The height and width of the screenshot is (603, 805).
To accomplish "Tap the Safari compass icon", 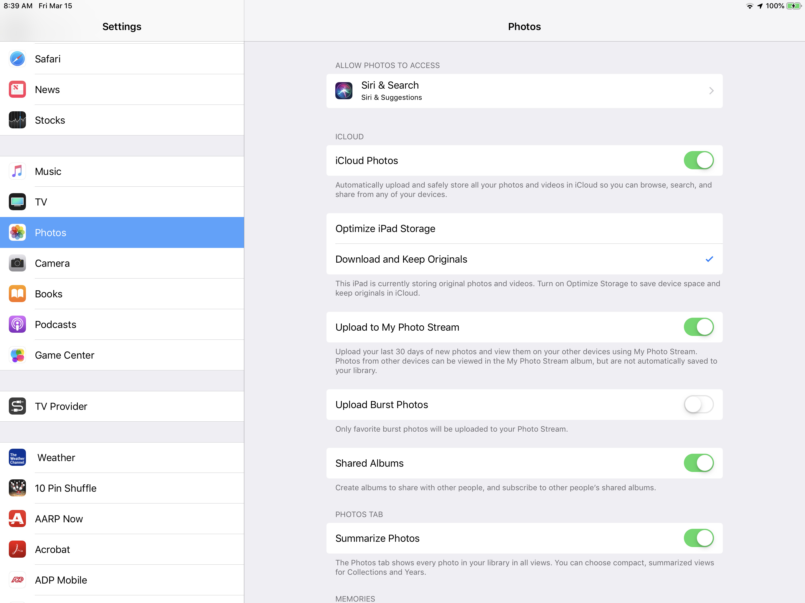I will [17, 59].
